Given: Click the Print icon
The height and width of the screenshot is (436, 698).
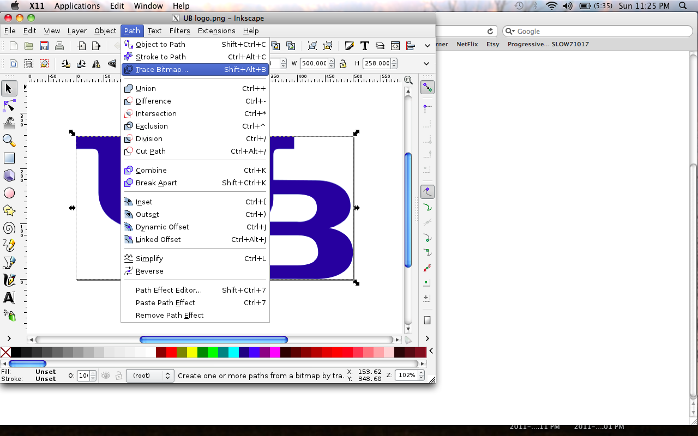Looking at the screenshot, I should (59, 46).
